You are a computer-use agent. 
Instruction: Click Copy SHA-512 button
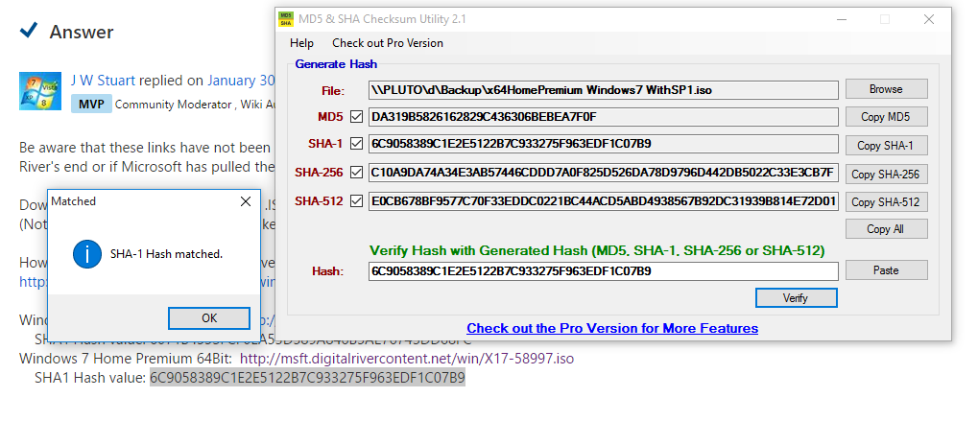pos(886,202)
